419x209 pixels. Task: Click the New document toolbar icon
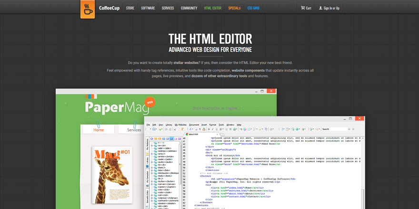148,129
